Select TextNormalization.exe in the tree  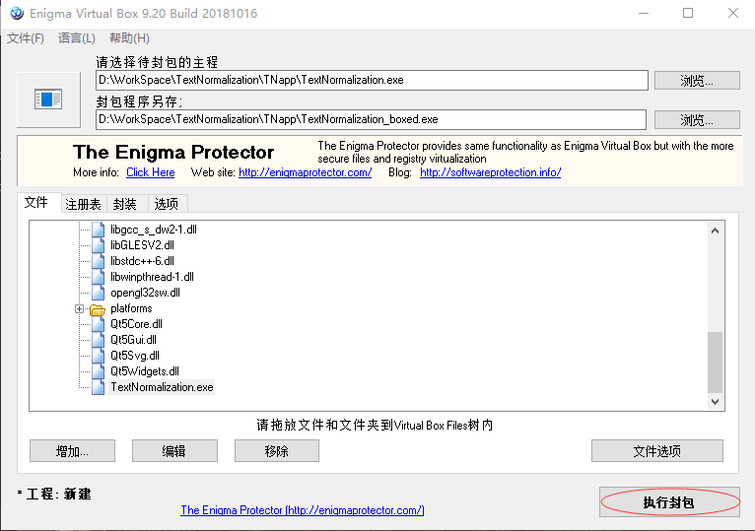coord(162,387)
